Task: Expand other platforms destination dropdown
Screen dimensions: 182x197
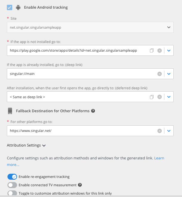Action: (x=169, y=131)
